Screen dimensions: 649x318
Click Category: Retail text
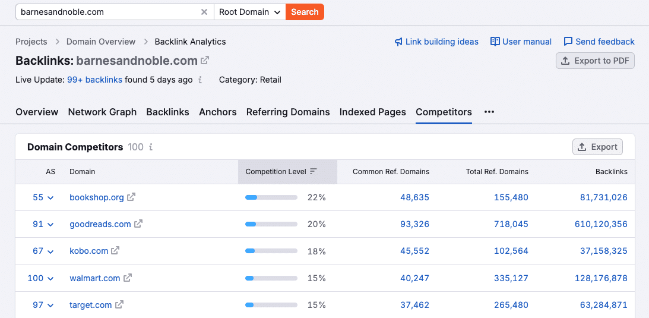[250, 80]
